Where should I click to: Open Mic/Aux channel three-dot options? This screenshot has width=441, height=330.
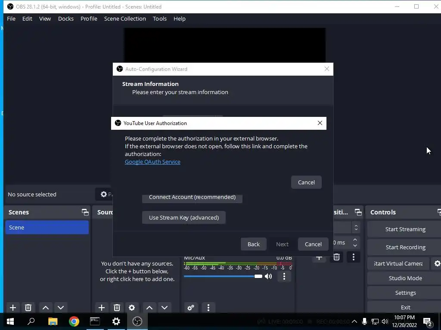click(x=284, y=276)
